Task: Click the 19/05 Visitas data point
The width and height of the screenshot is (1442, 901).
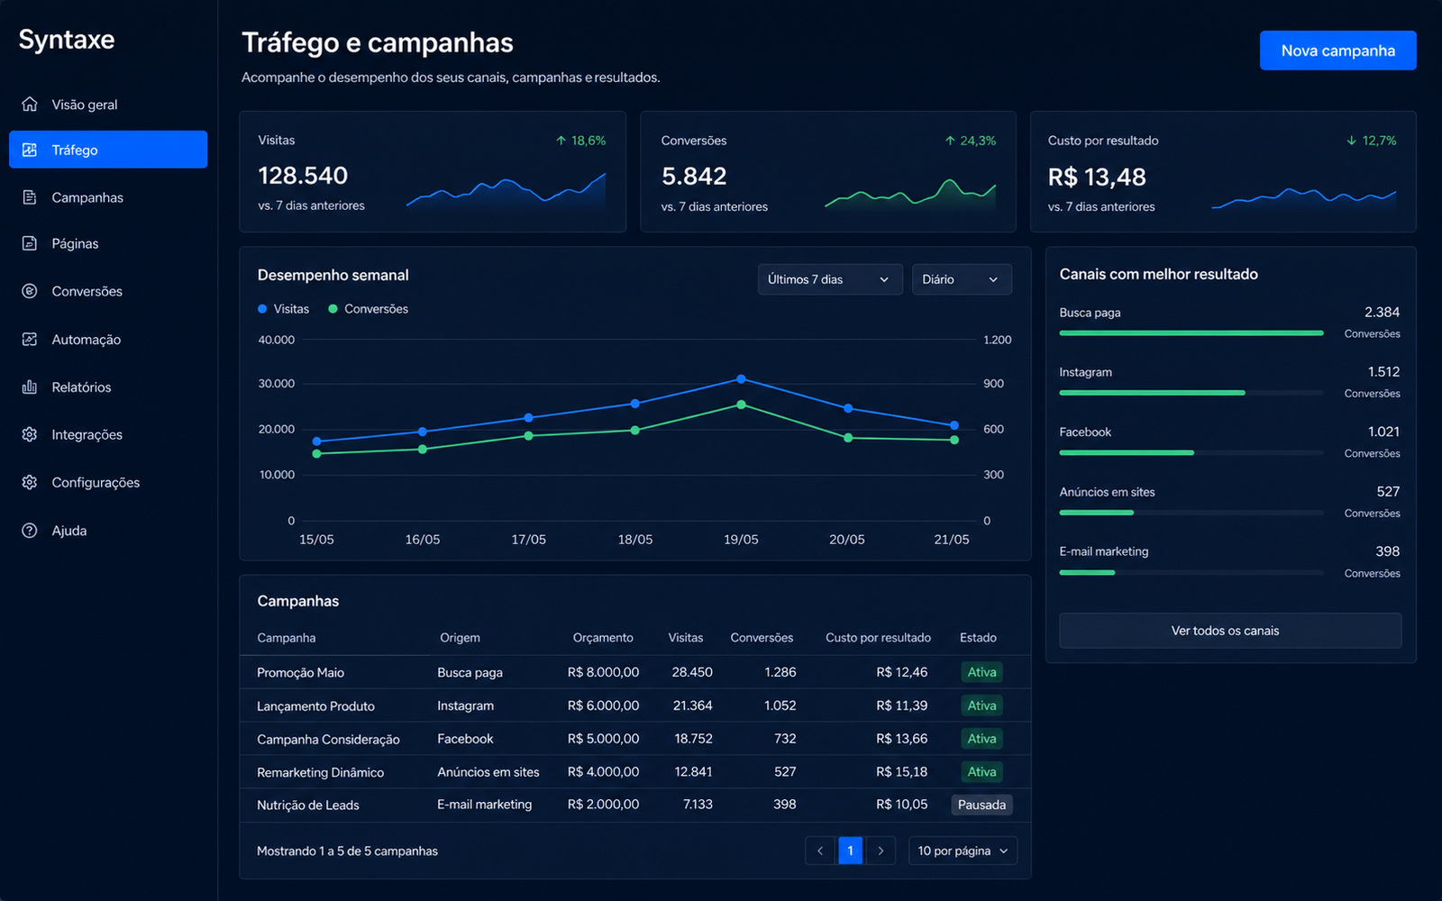Action: click(x=741, y=379)
